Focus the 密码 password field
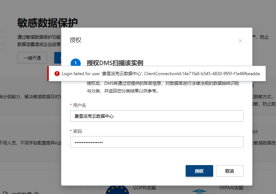 click(157, 142)
